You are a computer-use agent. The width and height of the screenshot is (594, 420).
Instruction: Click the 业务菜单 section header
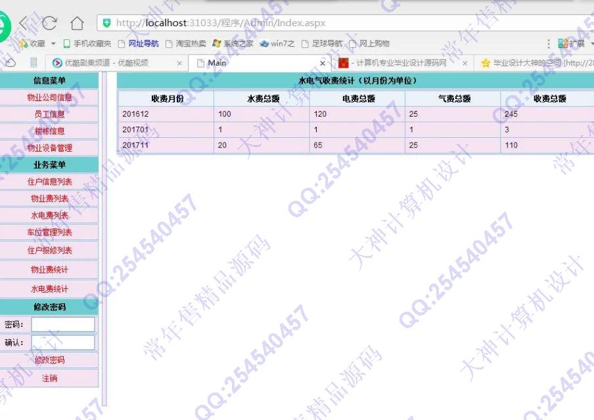(x=49, y=165)
